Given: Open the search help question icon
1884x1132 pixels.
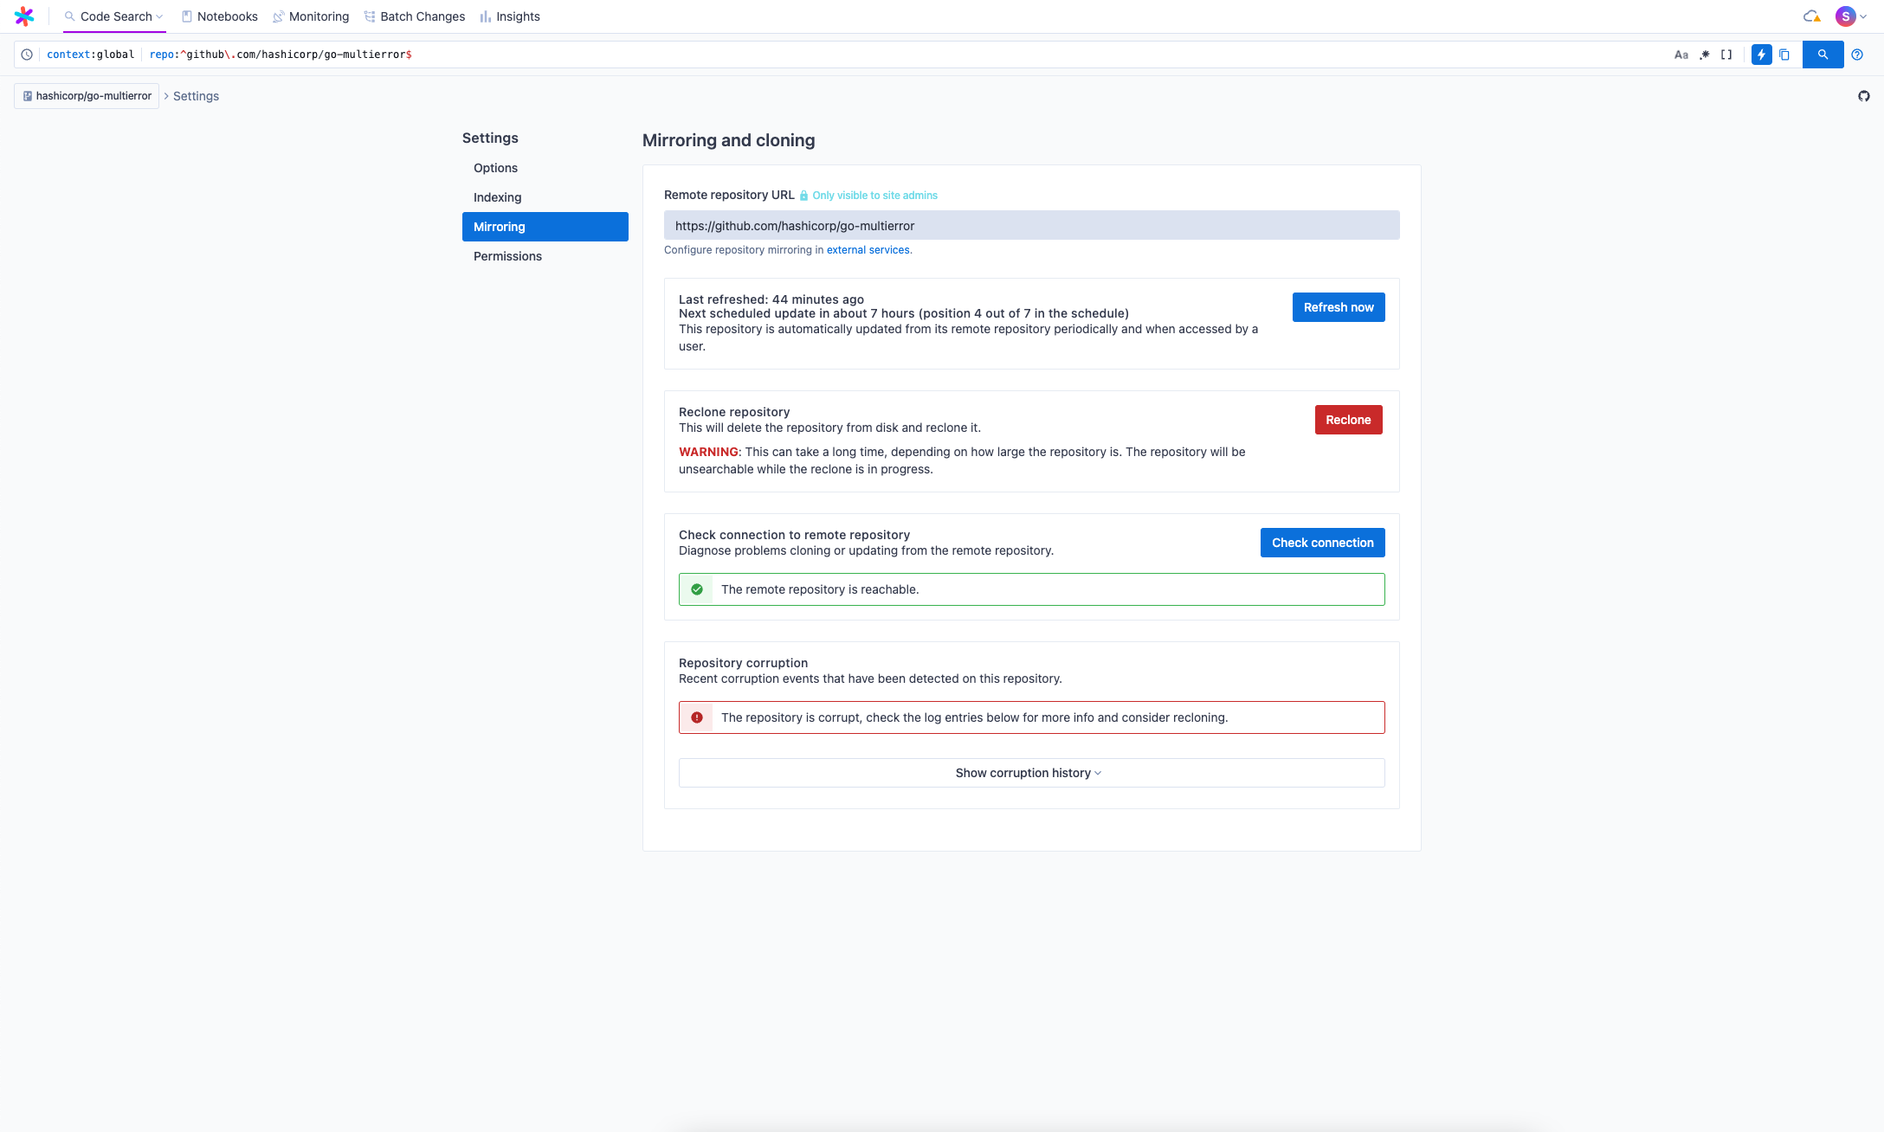Looking at the screenshot, I should pyautogui.click(x=1857, y=55).
